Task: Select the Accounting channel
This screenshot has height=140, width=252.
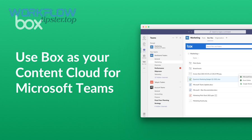Action: (158, 94)
